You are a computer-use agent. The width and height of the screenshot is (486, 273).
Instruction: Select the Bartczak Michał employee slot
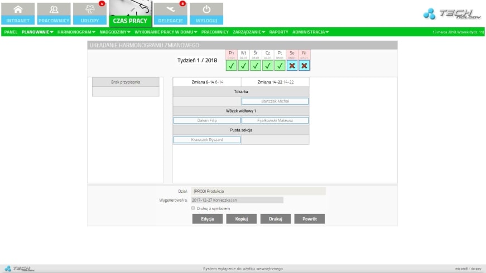(x=275, y=101)
